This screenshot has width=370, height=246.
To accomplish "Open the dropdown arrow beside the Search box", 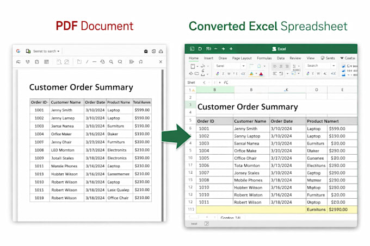I will coord(334,66).
